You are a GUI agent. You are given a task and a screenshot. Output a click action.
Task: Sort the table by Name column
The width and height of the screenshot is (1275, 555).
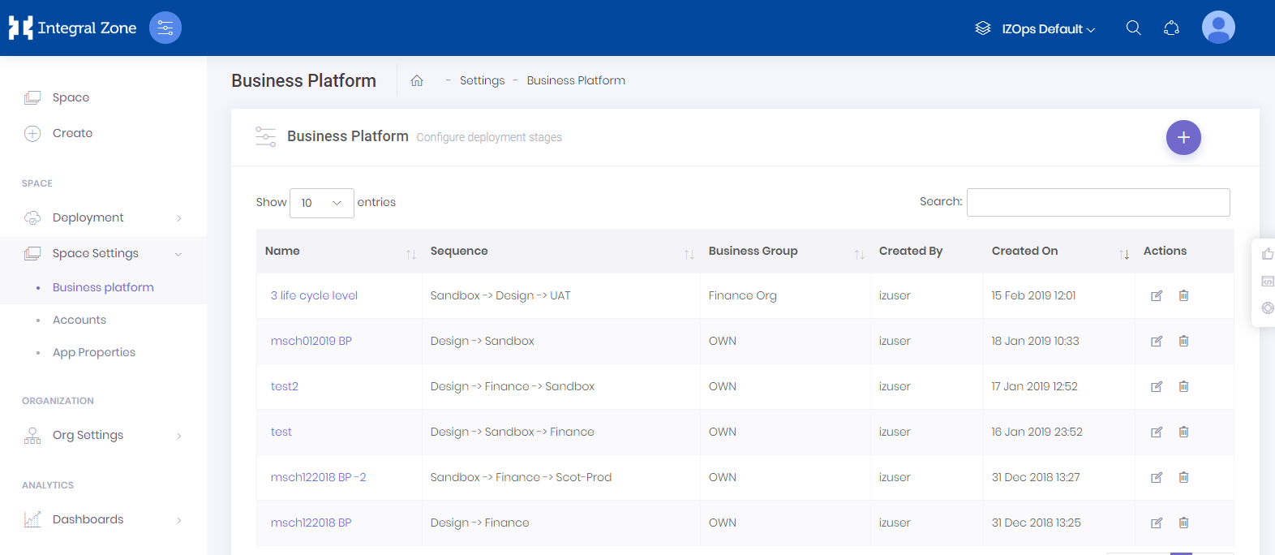pyautogui.click(x=339, y=252)
